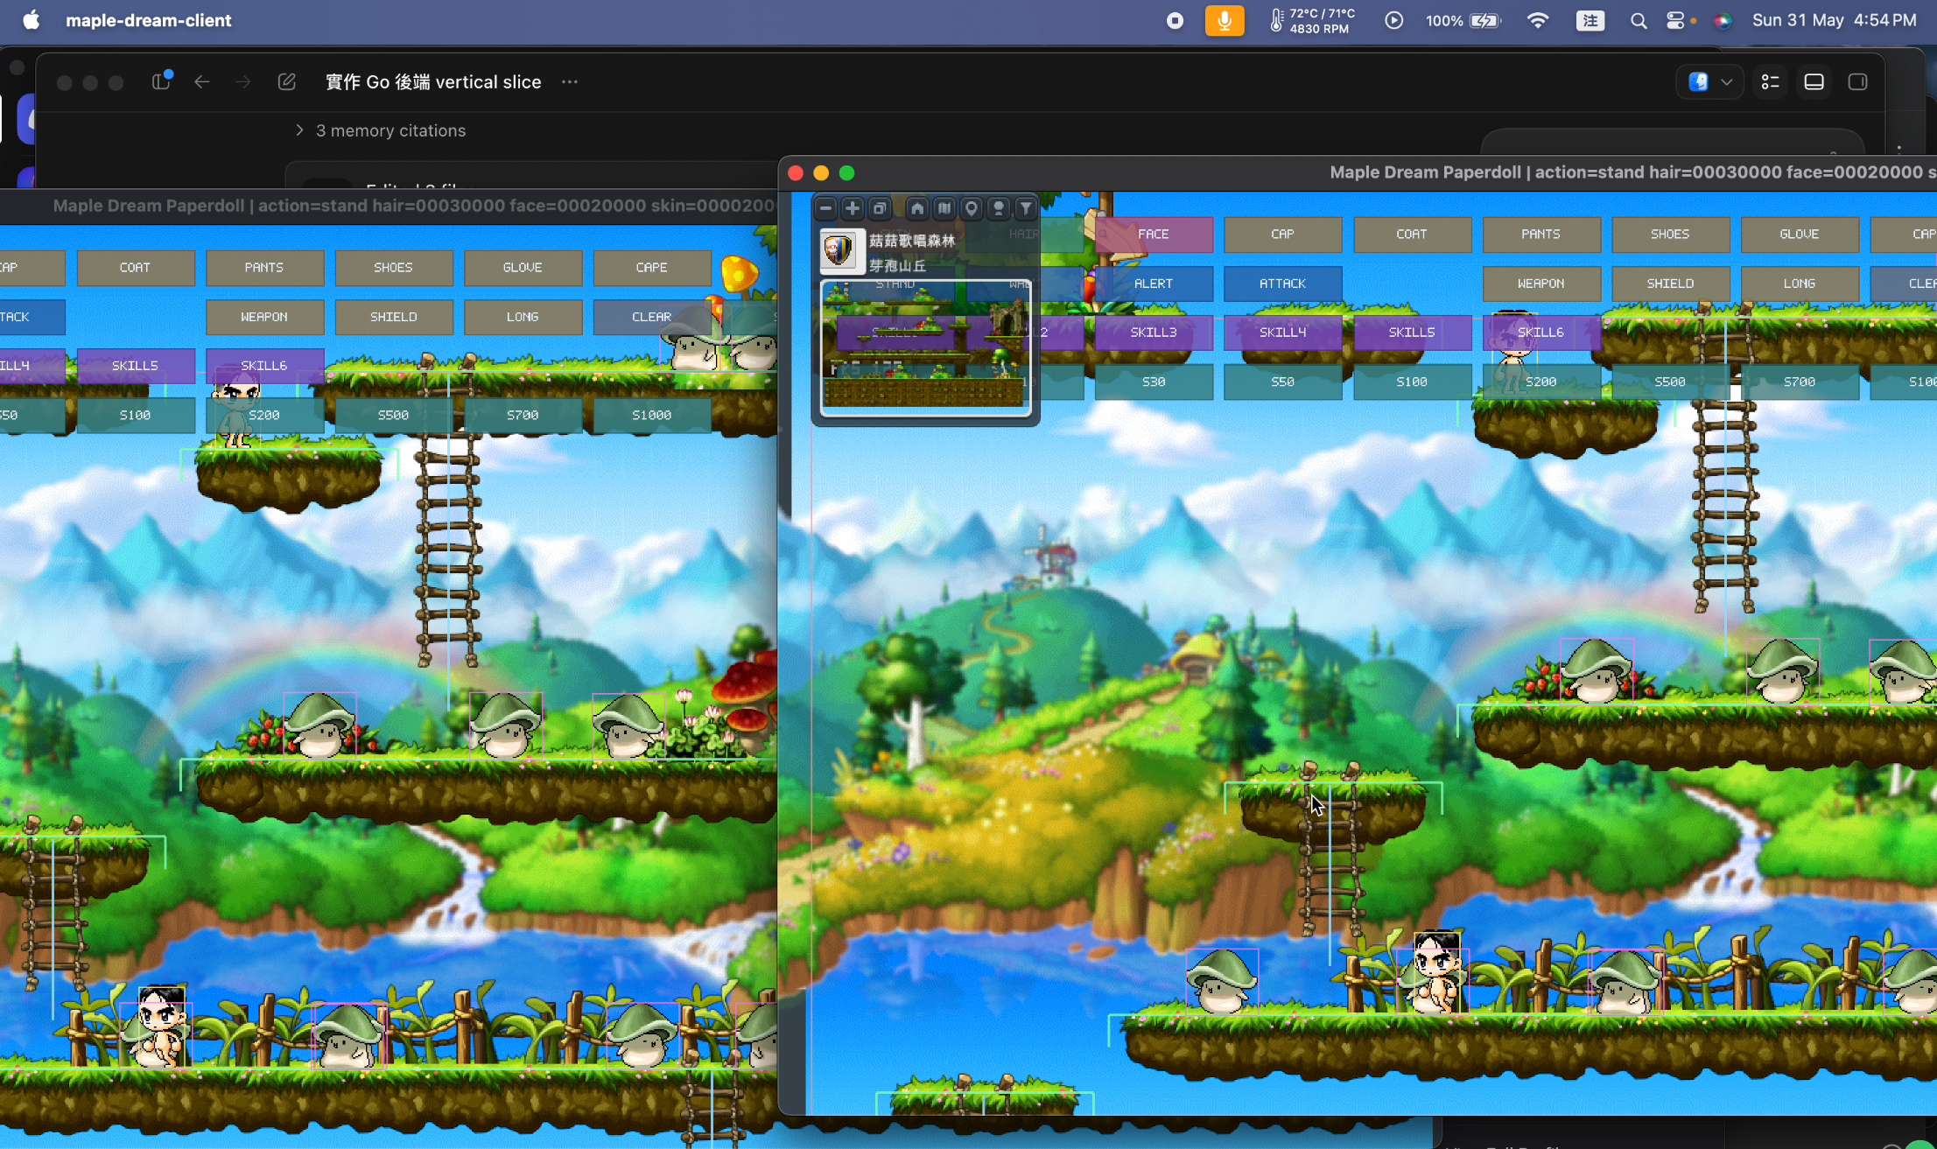Click GLOVE in the active Paperdoll window
This screenshot has height=1149, width=1937.
tap(1800, 235)
